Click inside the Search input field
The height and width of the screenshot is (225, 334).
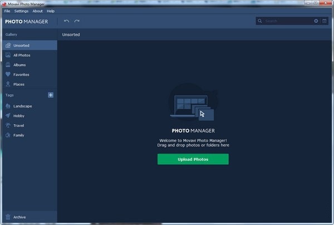pos(288,21)
